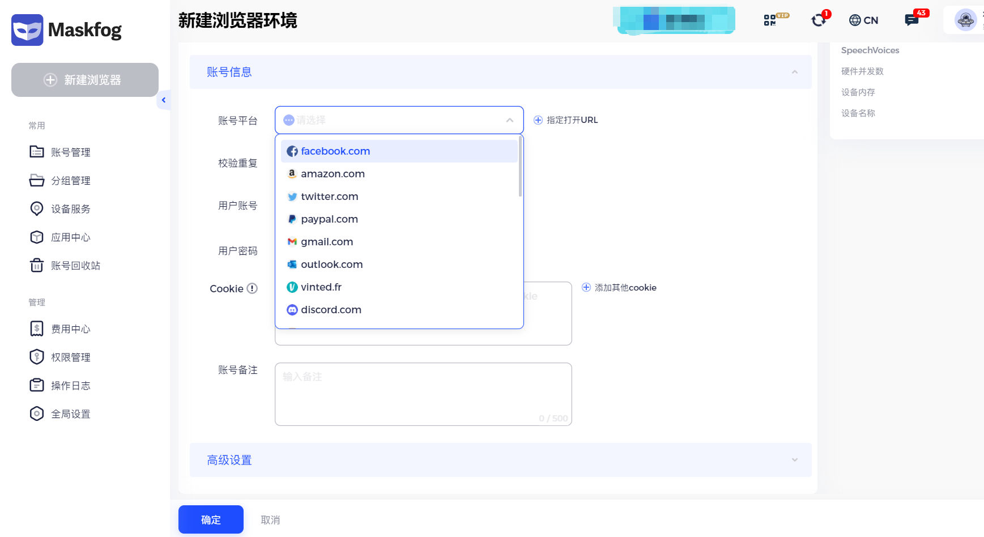The image size is (984, 537).
Task: Click the 新建浏览器 button
Action: click(85, 80)
